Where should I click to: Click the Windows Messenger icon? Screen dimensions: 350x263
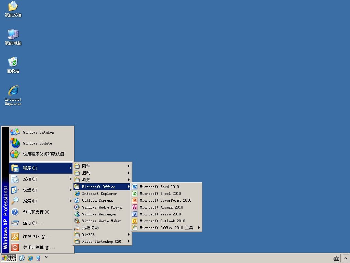click(77, 214)
